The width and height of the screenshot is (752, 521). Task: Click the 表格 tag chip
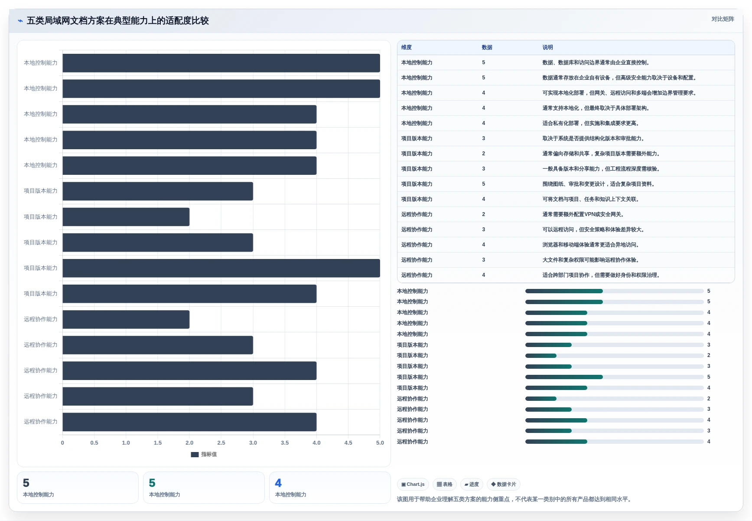[445, 485]
